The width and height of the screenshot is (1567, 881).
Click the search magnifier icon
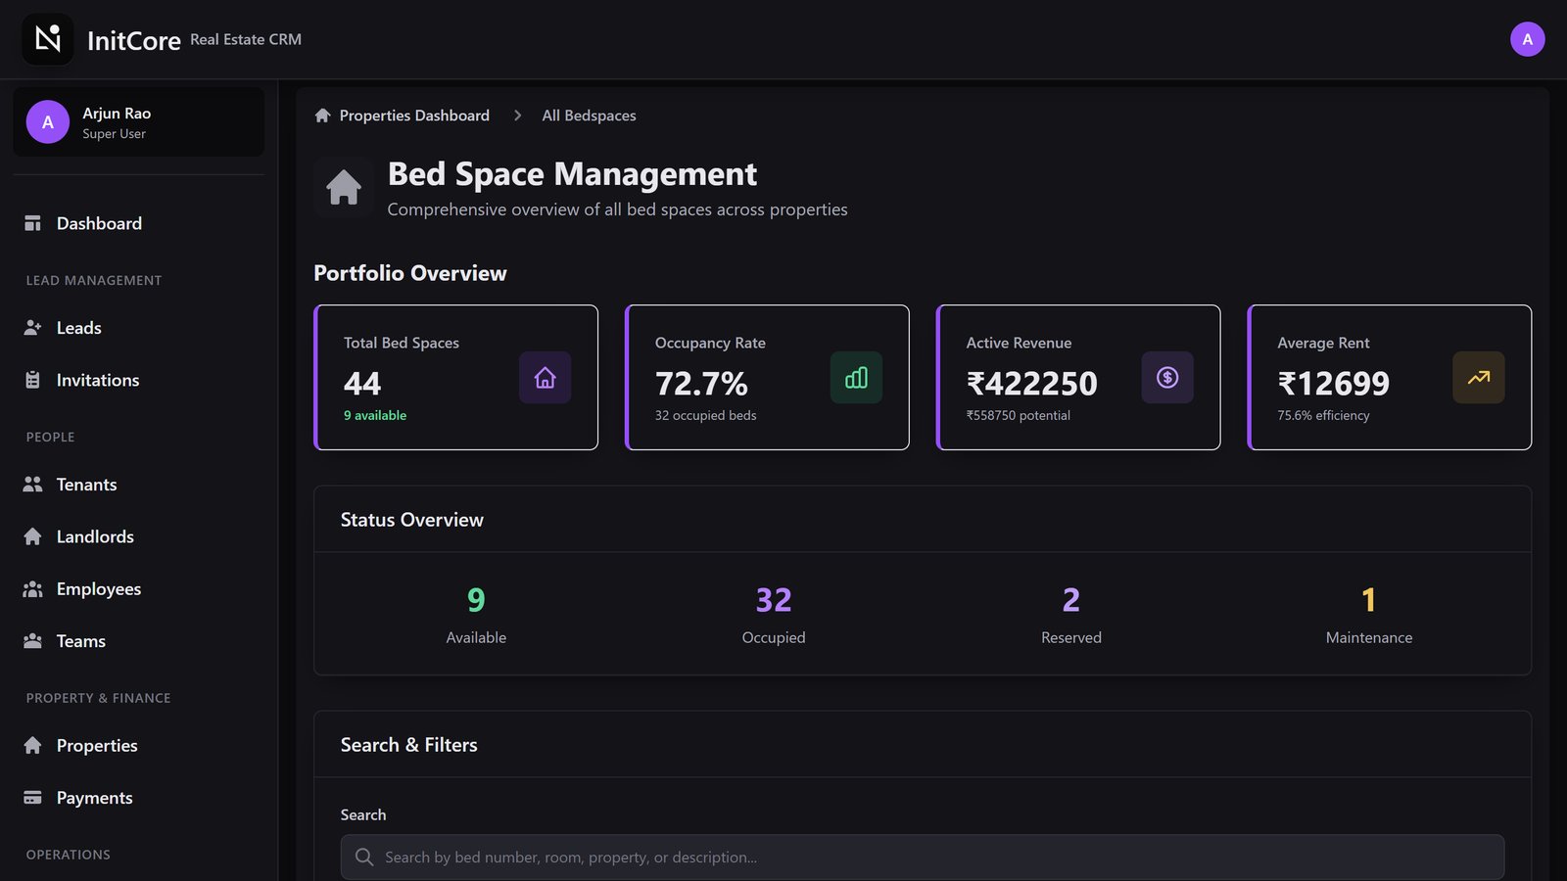364,858
